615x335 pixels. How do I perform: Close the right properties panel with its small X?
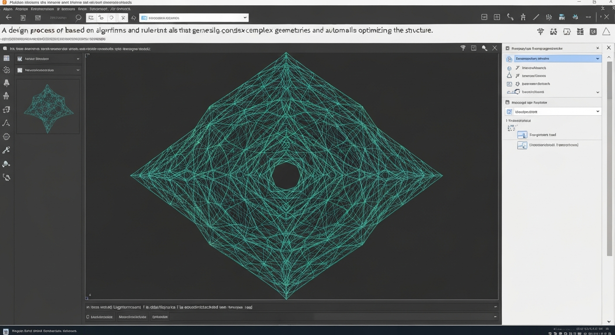coord(598,48)
